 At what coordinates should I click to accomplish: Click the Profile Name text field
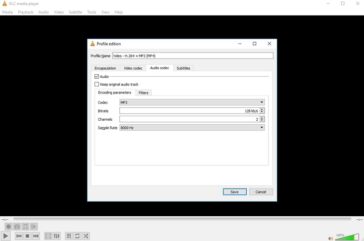[192, 56]
